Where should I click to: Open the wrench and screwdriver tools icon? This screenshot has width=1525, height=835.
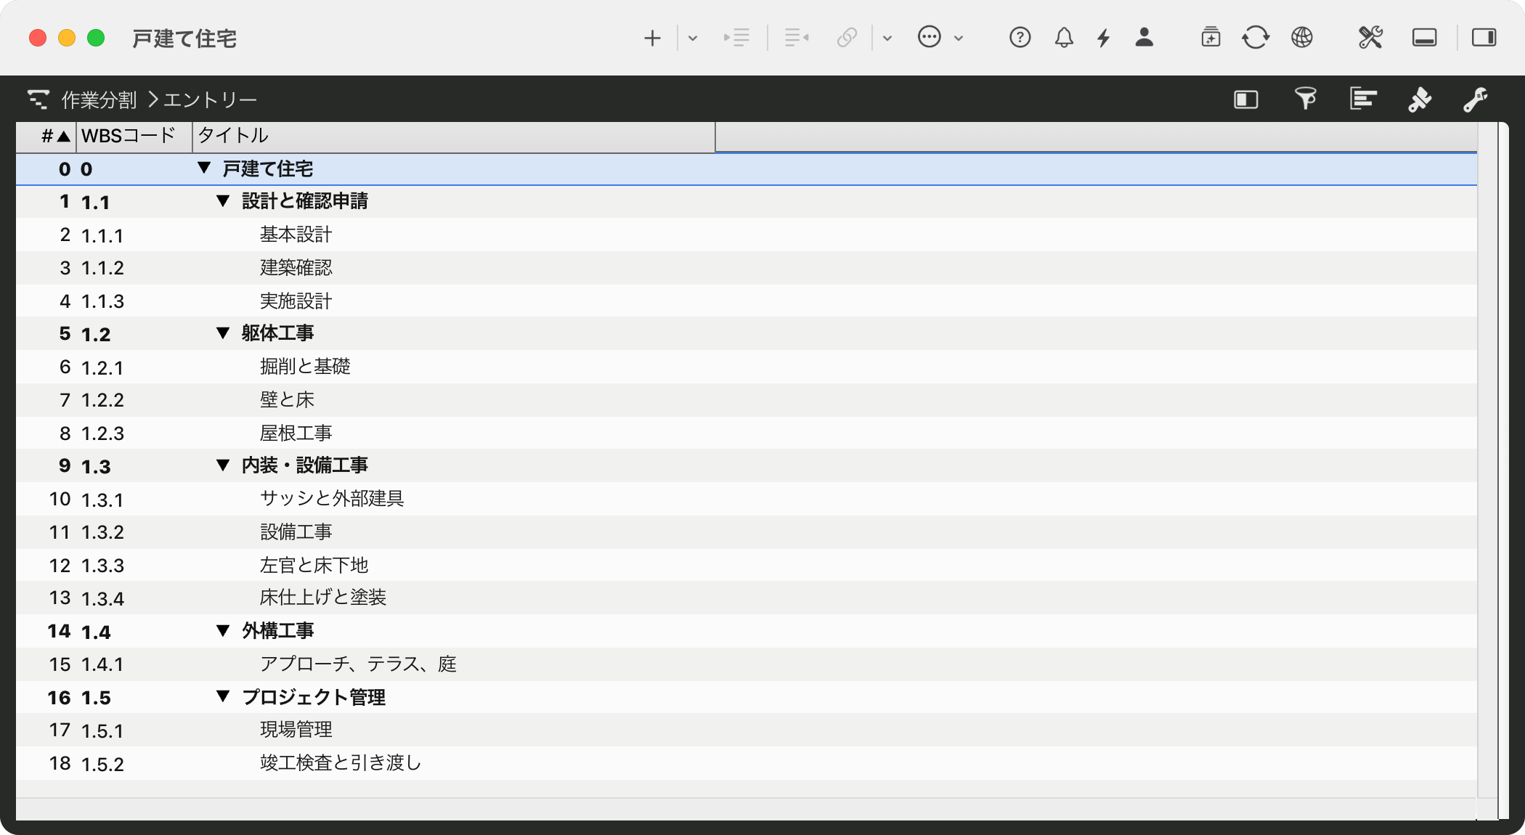pyautogui.click(x=1370, y=37)
